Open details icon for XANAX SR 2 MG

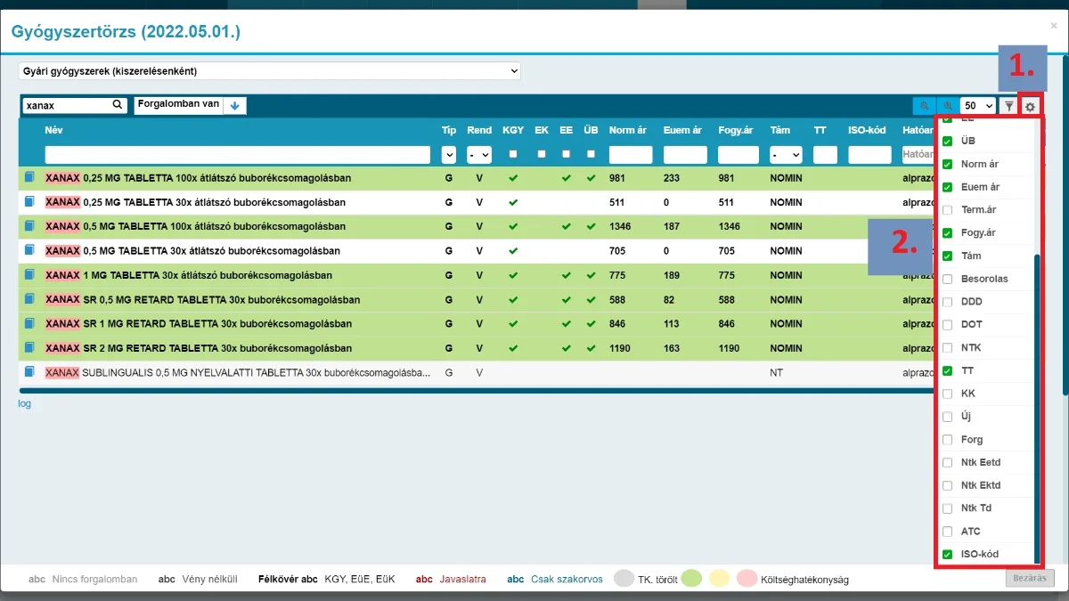[29, 348]
